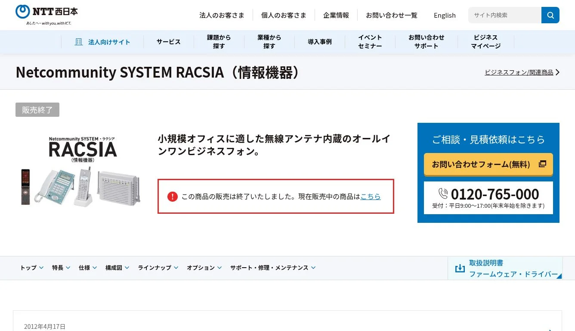Open the 法人向けサイト menu item
The height and width of the screenshot is (331, 575).
coord(102,42)
